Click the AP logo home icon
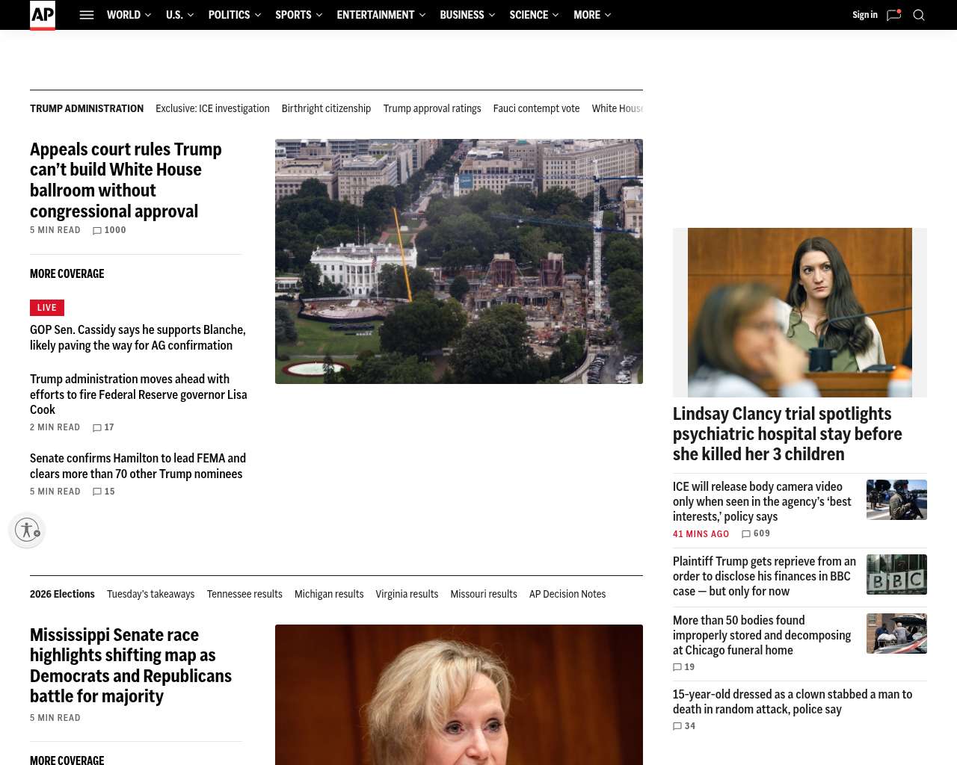957x765 pixels. [43, 15]
